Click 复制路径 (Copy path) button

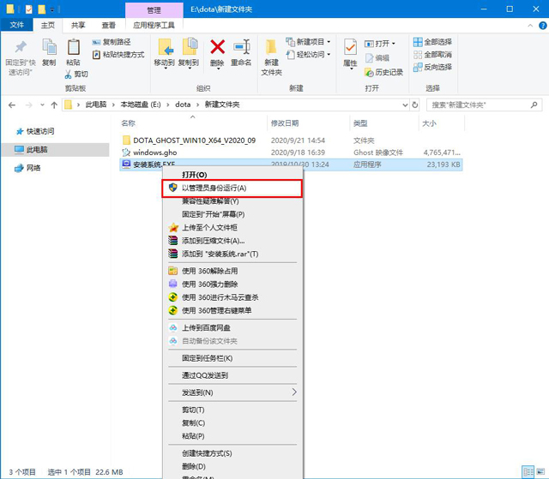tap(116, 41)
